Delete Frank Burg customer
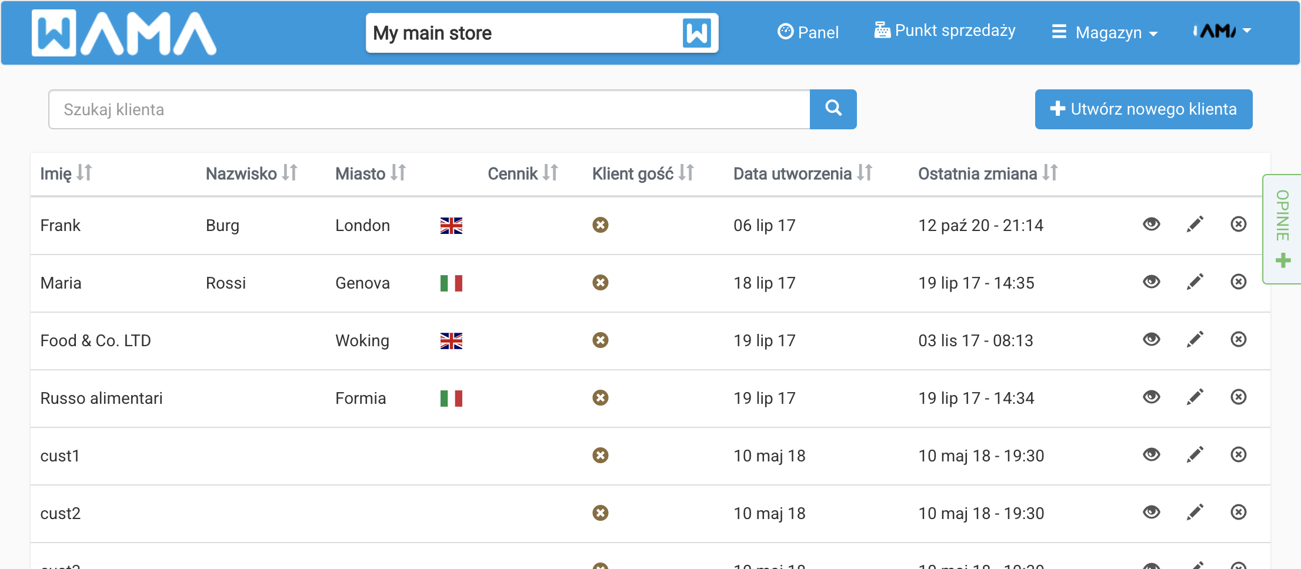This screenshot has width=1301, height=569. [x=1239, y=224]
